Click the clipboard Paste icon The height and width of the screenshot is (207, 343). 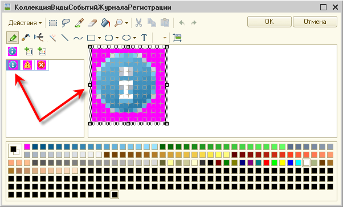(165, 23)
